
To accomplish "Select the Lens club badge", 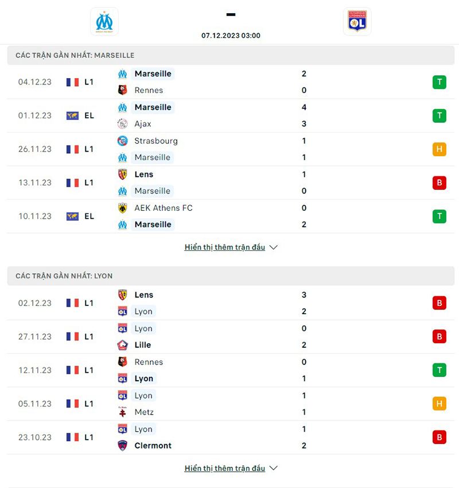I will [x=123, y=174].
